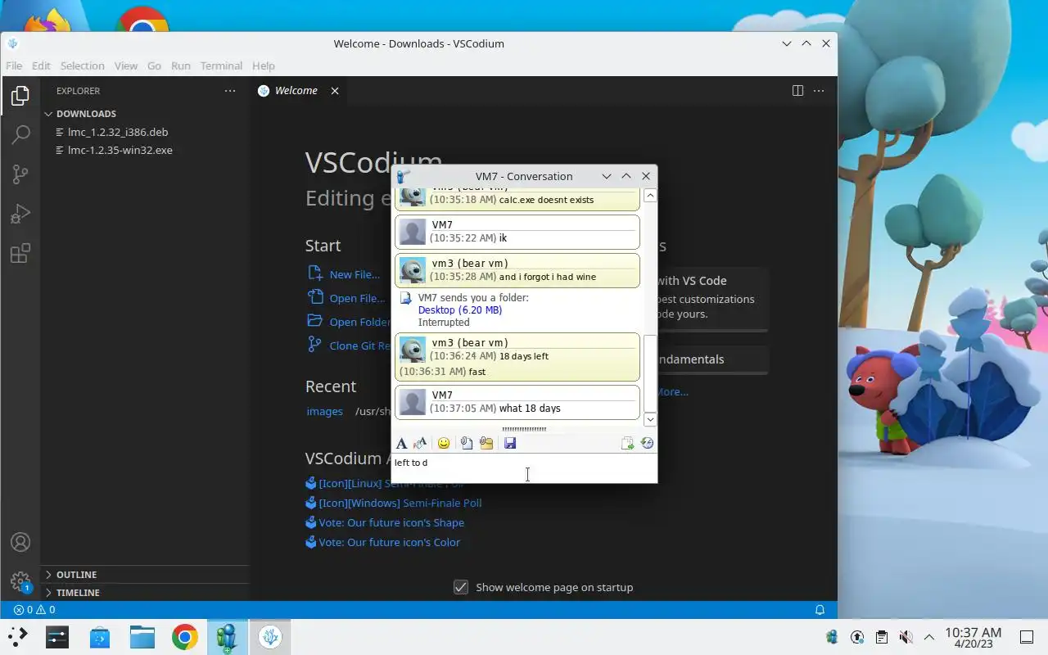Open the Terminal menu

coord(221,65)
